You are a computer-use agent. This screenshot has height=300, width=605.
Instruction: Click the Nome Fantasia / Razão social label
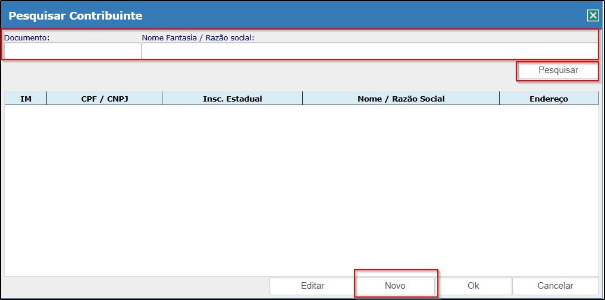coord(198,37)
